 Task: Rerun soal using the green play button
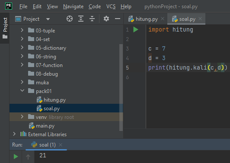tap(16, 157)
